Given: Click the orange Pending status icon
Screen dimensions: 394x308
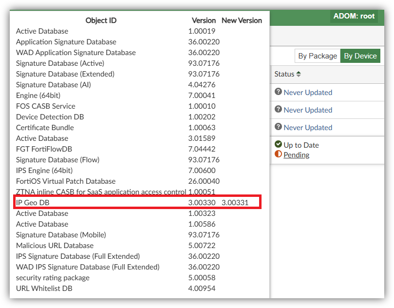Looking at the screenshot, I should pos(278,154).
